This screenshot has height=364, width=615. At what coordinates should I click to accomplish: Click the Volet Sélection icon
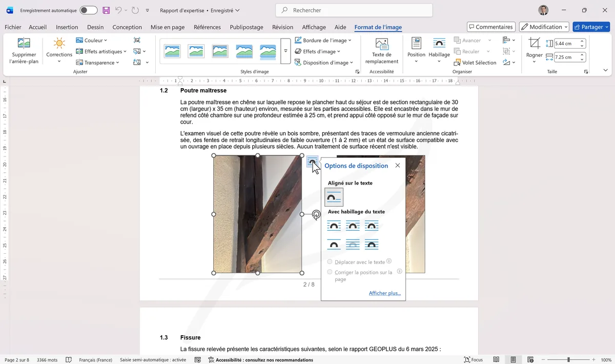pos(475,63)
